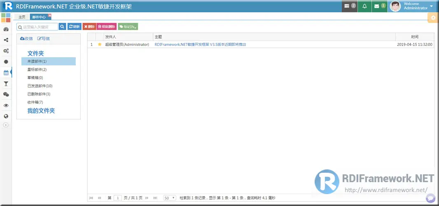Viewport: 439px width, 206px height.
Task: Click the colored four-square logo icon
Action: tap(6, 18)
